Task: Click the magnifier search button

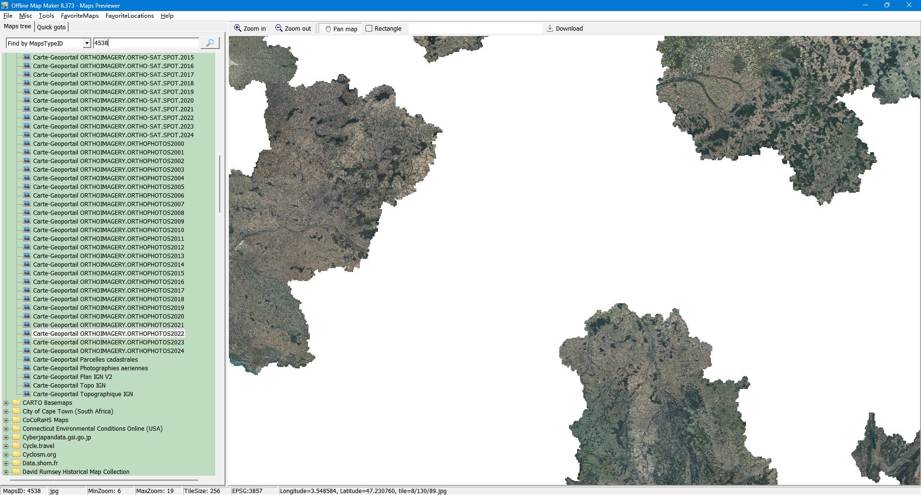Action: tap(210, 43)
